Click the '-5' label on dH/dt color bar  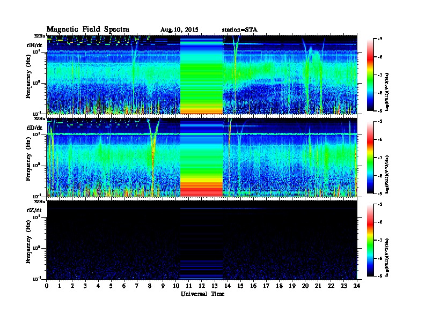[x=379, y=39]
